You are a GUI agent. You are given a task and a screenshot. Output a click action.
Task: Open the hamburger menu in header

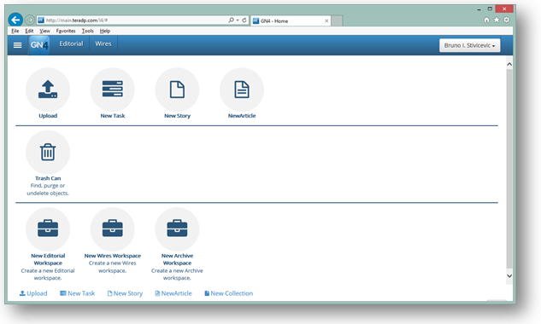[17, 45]
